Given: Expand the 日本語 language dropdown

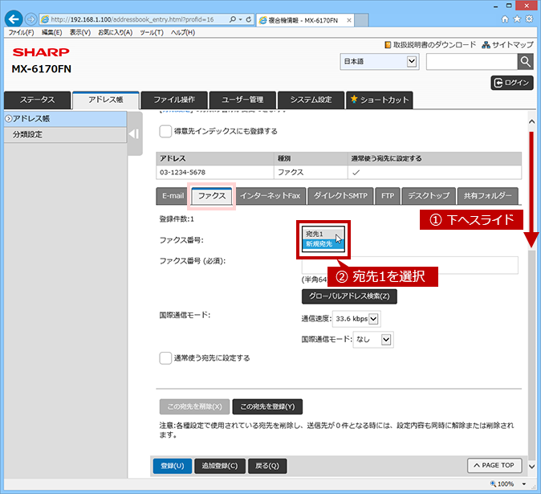Looking at the screenshot, I should coord(380,62).
